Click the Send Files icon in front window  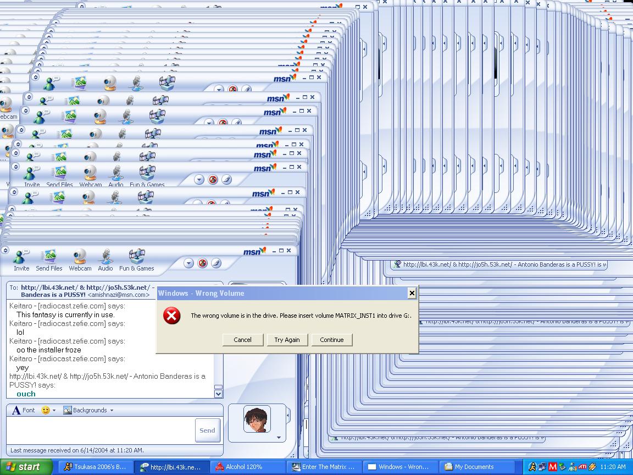[49, 259]
